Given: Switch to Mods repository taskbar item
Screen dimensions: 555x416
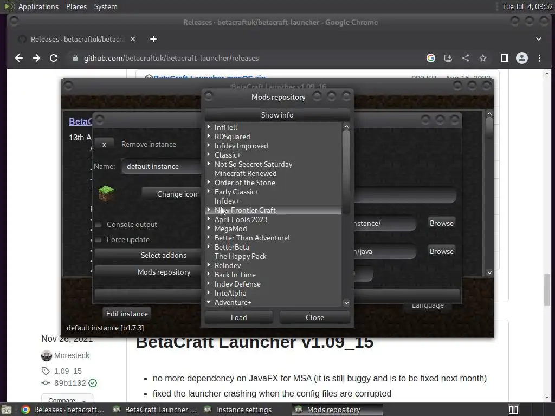Looking at the screenshot, I should click(x=337, y=409).
